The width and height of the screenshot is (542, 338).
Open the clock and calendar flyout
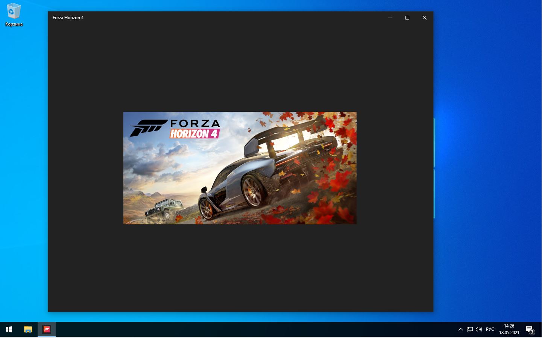tap(509, 330)
